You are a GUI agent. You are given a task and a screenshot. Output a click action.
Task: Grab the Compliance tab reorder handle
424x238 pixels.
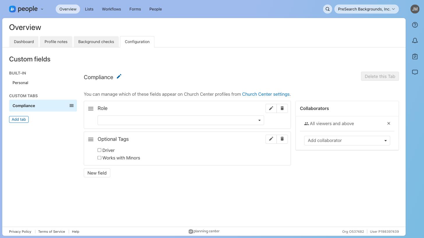(x=72, y=106)
